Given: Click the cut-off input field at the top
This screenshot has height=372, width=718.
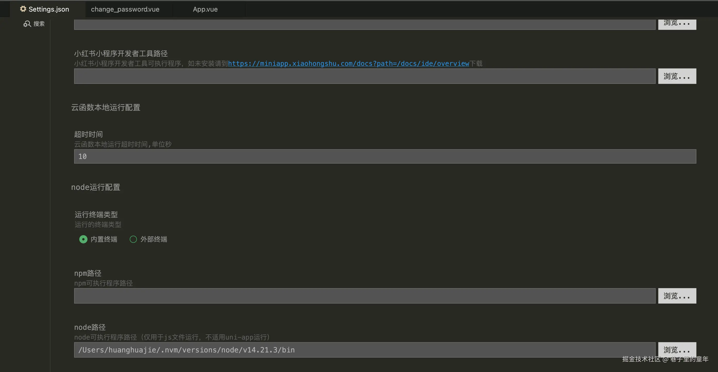Looking at the screenshot, I should (x=365, y=25).
